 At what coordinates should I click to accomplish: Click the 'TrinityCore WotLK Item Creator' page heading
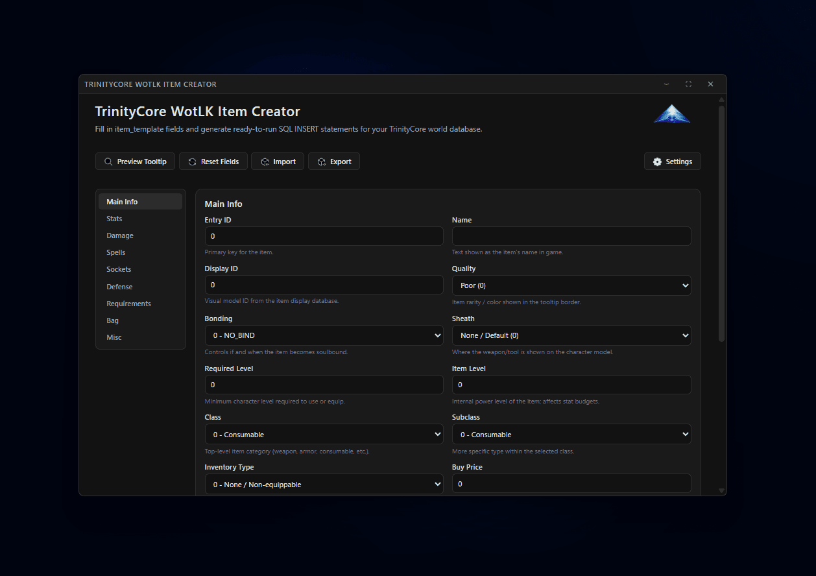click(197, 112)
